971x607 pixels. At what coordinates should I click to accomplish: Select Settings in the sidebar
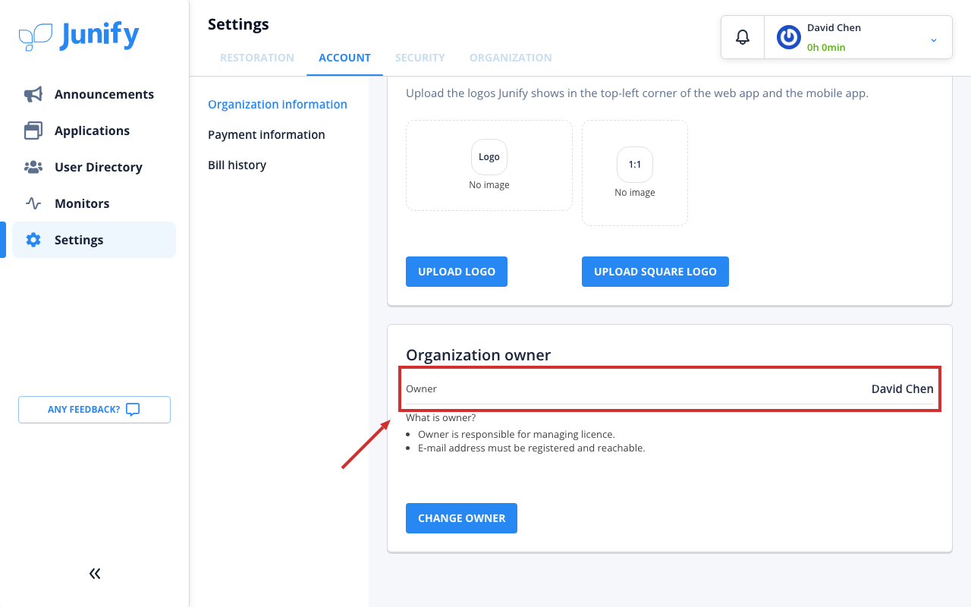pyautogui.click(x=94, y=240)
